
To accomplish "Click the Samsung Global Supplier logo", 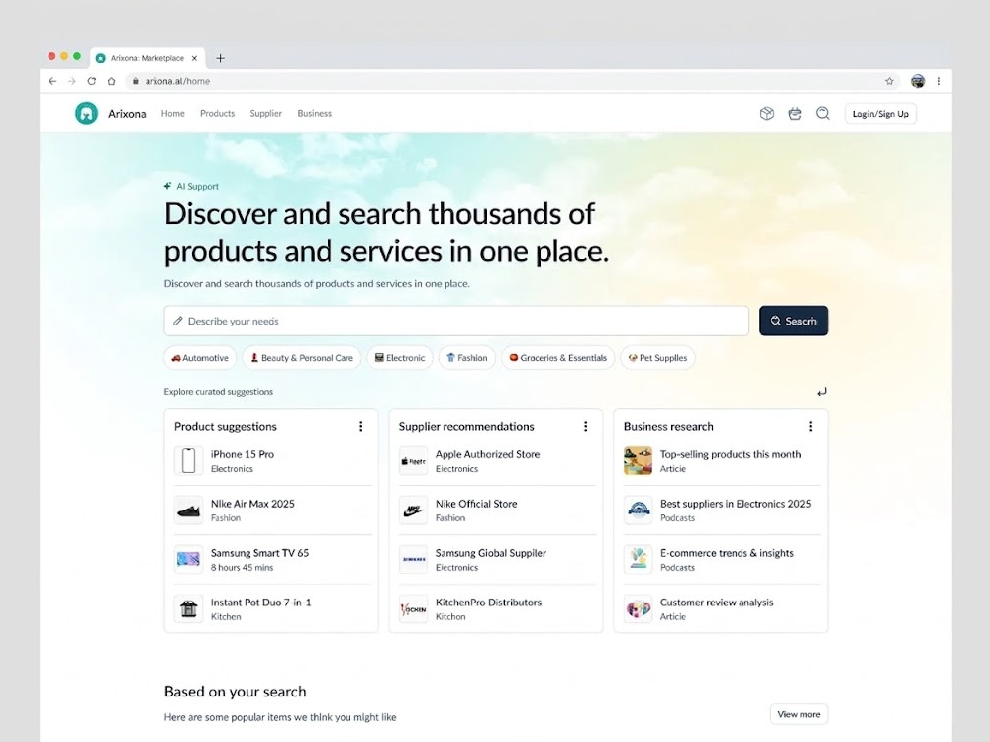I will (x=413, y=560).
